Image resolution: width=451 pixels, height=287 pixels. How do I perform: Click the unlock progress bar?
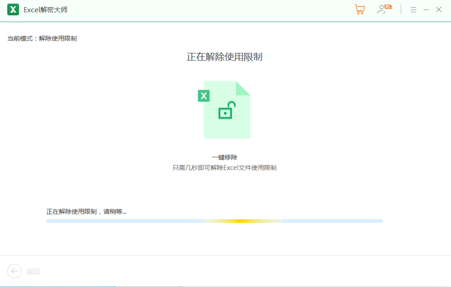pos(215,221)
